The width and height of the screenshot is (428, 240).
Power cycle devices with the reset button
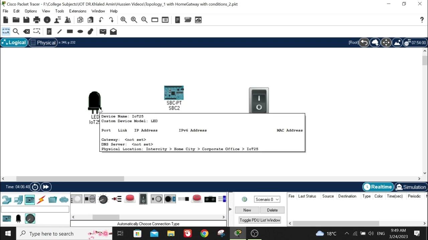(x=35, y=187)
